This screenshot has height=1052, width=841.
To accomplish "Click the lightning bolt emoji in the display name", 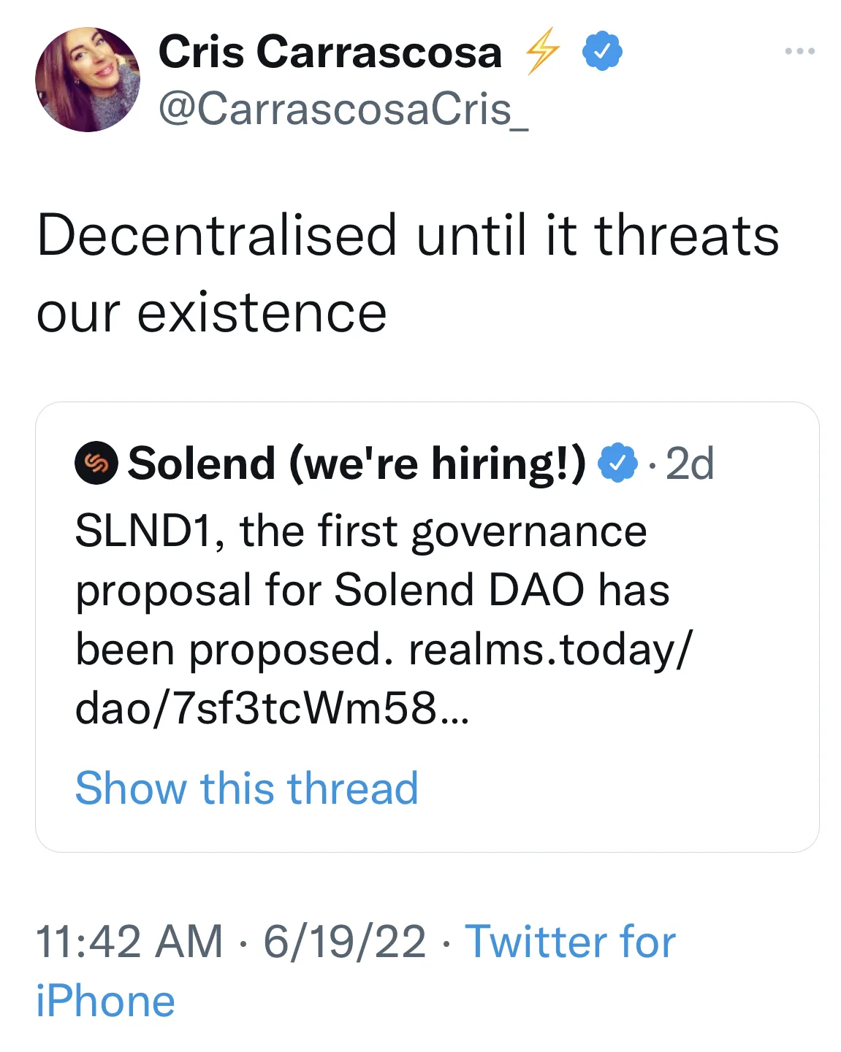I will (541, 50).
